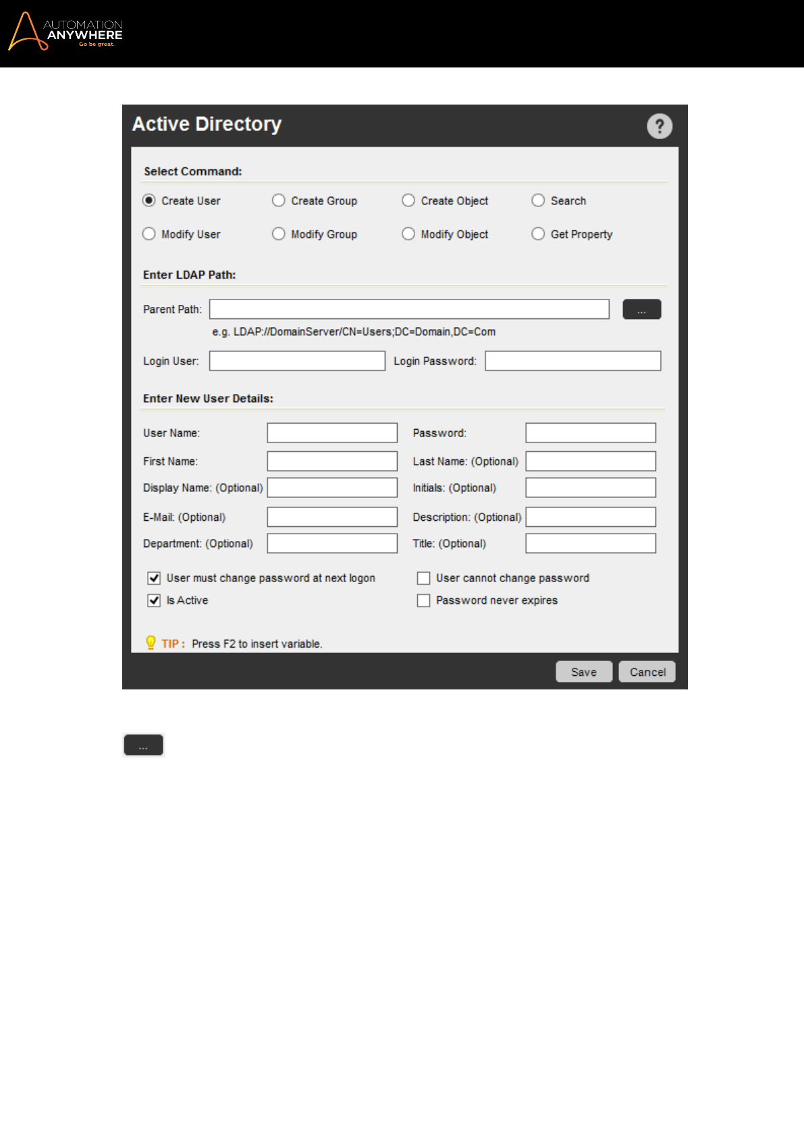This screenshot has height=1136, width=804.
Task: Click into the First Name field
Action: tap(332, 461)
